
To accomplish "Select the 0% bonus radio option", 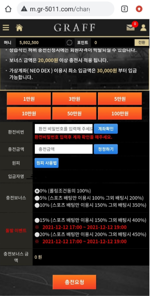I will [37, 191].
